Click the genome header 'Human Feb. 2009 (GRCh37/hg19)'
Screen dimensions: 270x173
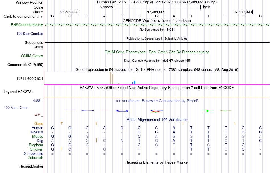tap(125, 2)
